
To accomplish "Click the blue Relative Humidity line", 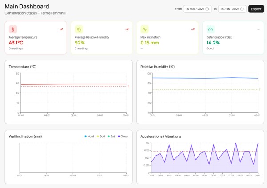I will click(x=205, y=78).
